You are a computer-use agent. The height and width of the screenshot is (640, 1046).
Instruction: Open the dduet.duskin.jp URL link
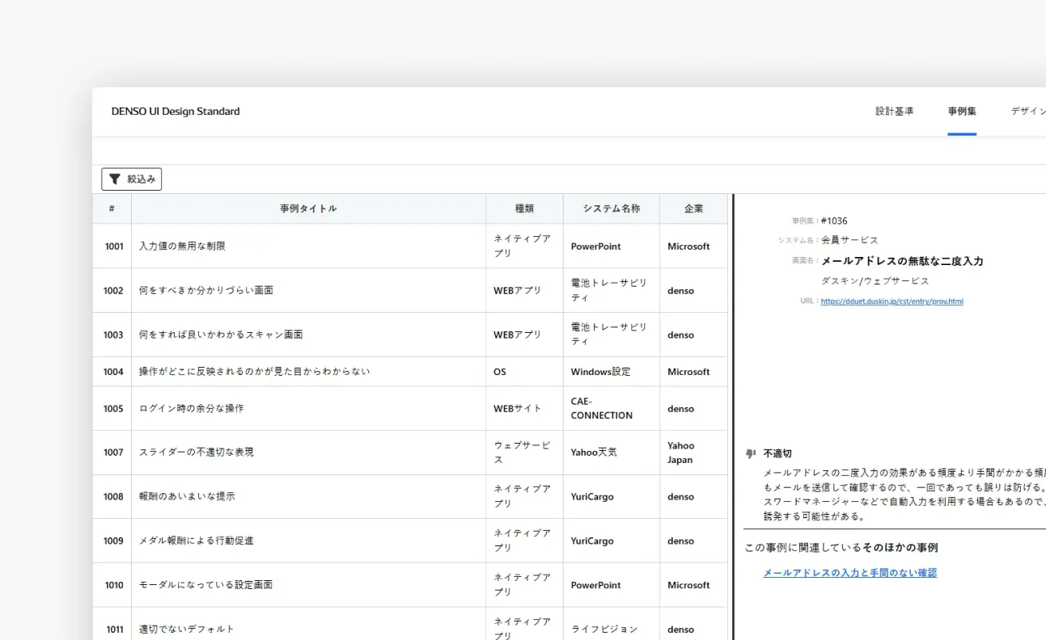pyautogui.click(x=891, y=301)
